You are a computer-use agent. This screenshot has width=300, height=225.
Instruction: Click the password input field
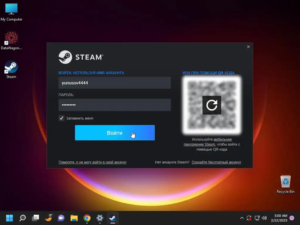coord(115,105)
